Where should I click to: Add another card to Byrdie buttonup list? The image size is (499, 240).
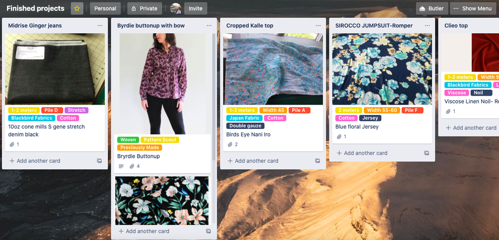[x=144, y=231]
